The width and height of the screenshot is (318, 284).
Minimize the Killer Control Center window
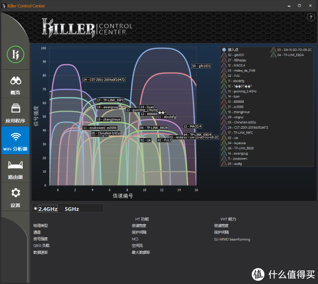[289, 6]
